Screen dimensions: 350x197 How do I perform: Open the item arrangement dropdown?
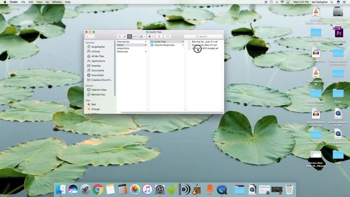[142, 37]
